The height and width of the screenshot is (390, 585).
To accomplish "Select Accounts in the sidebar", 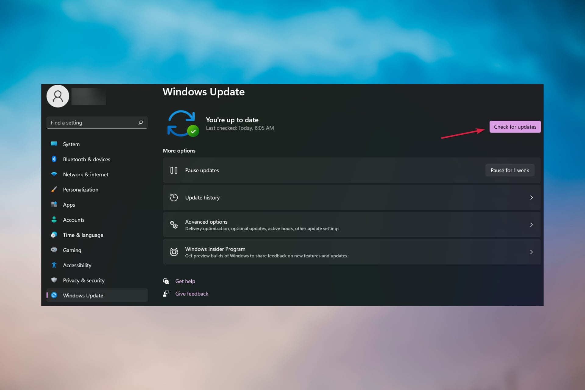I will [x=73, y=220].
